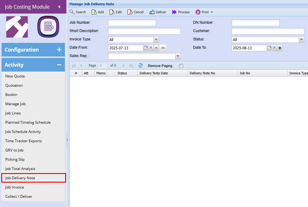The image size is (308, 207).
Task: Click the Memo column header
Action: tap(101, 73)
